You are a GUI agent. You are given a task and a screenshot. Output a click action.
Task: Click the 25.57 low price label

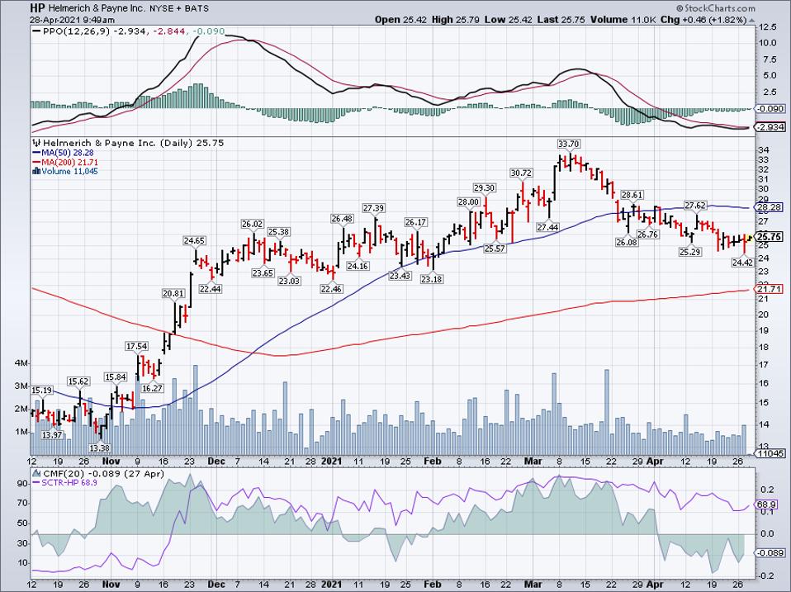pyautogui.click(x=495, y=248)
